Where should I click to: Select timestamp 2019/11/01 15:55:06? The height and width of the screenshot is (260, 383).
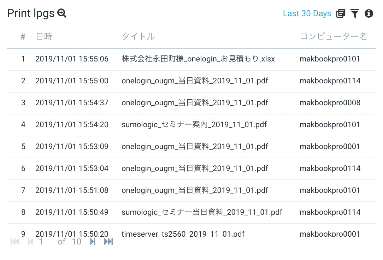coord(72,59)
